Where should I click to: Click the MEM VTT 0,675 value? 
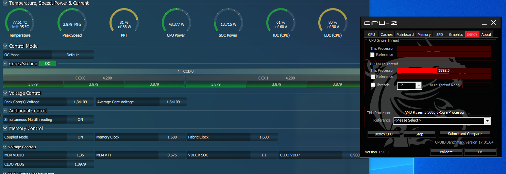[x=172, y=155]
